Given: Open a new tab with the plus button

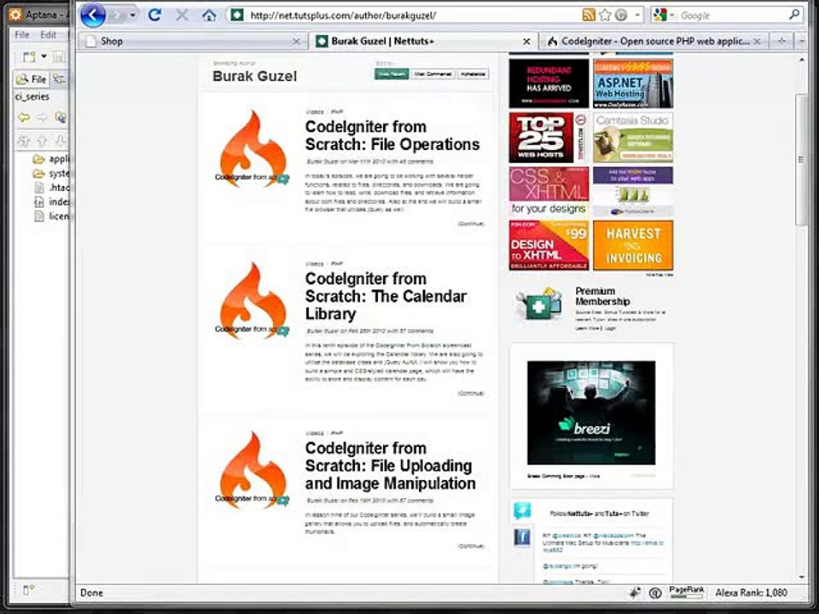Looking at the screenshot, I should point(781,41).
